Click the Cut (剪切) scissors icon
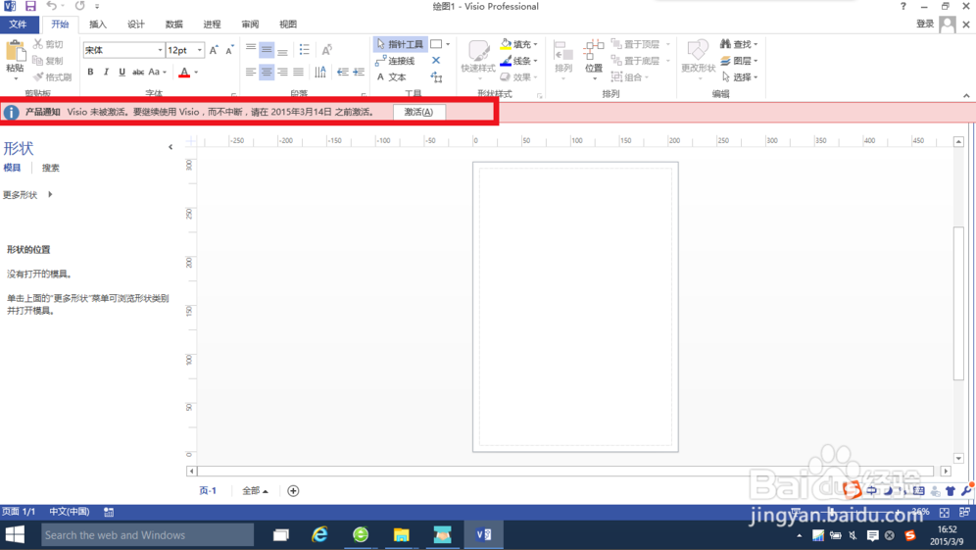This screenshot has width=976, height=550. (x=38, y=44)
